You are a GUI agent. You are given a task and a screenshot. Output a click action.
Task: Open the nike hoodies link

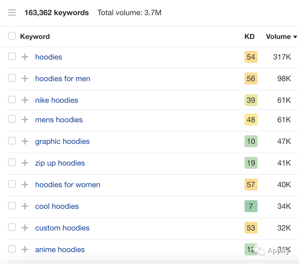point(57,100)
